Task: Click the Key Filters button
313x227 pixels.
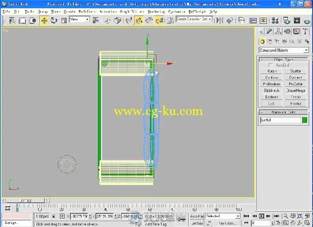Action: (227, 223)
